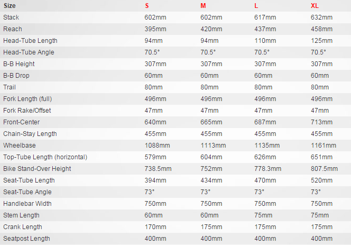
Task: Select the XL size column header
Action: [316, 6]
